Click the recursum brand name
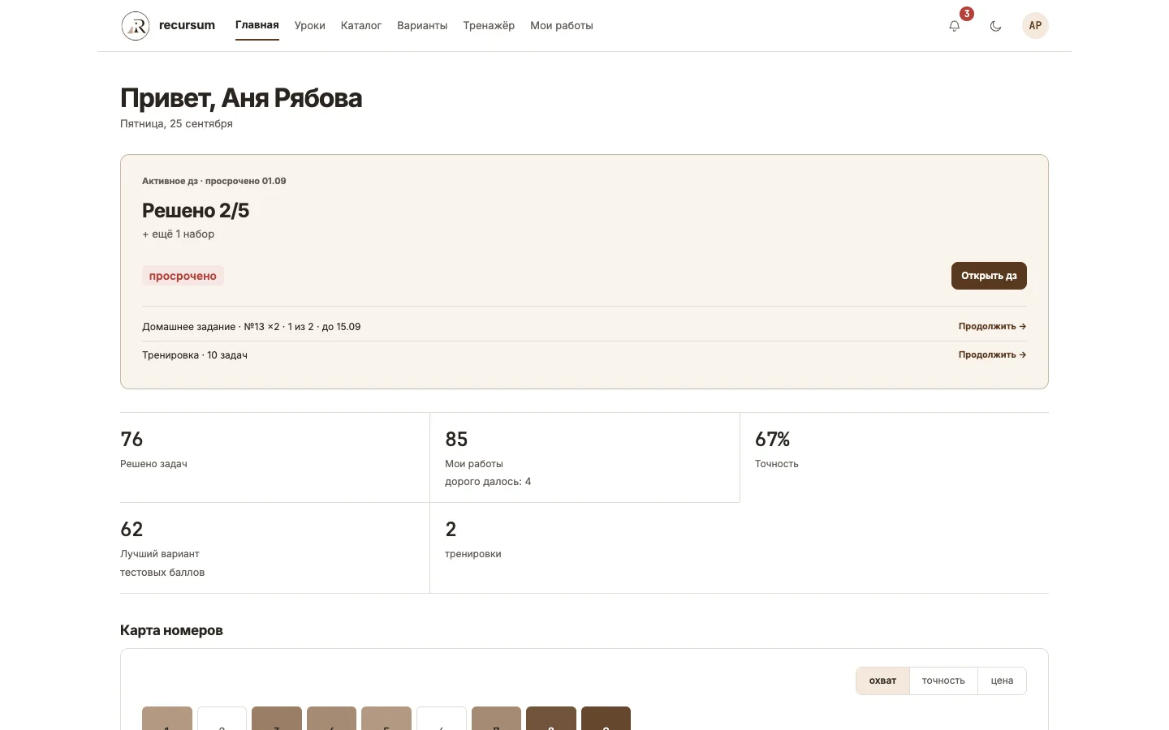The height and width of the screenshot is (730, 1169). (x=187, y=25)
